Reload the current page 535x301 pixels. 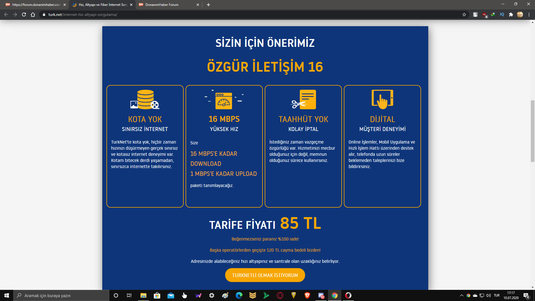(x=24, y=14)
